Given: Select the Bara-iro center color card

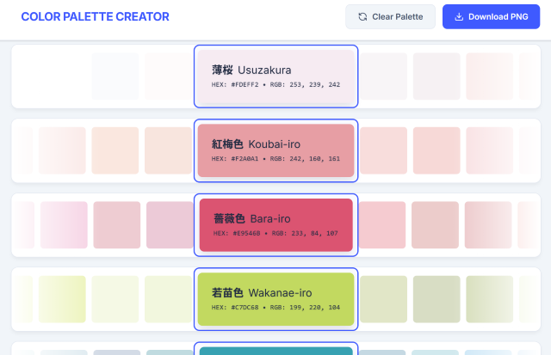Looking at the screenshot, I should (275, 225).
